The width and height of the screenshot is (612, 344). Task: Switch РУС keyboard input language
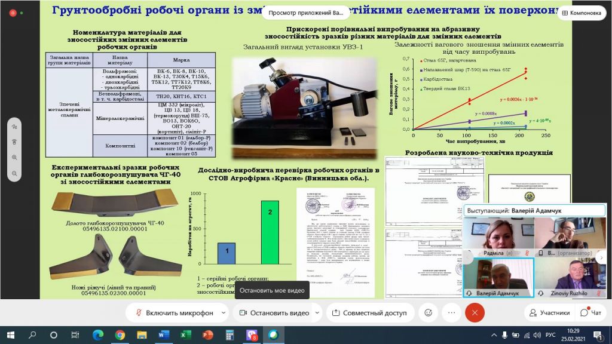[550, 335]
